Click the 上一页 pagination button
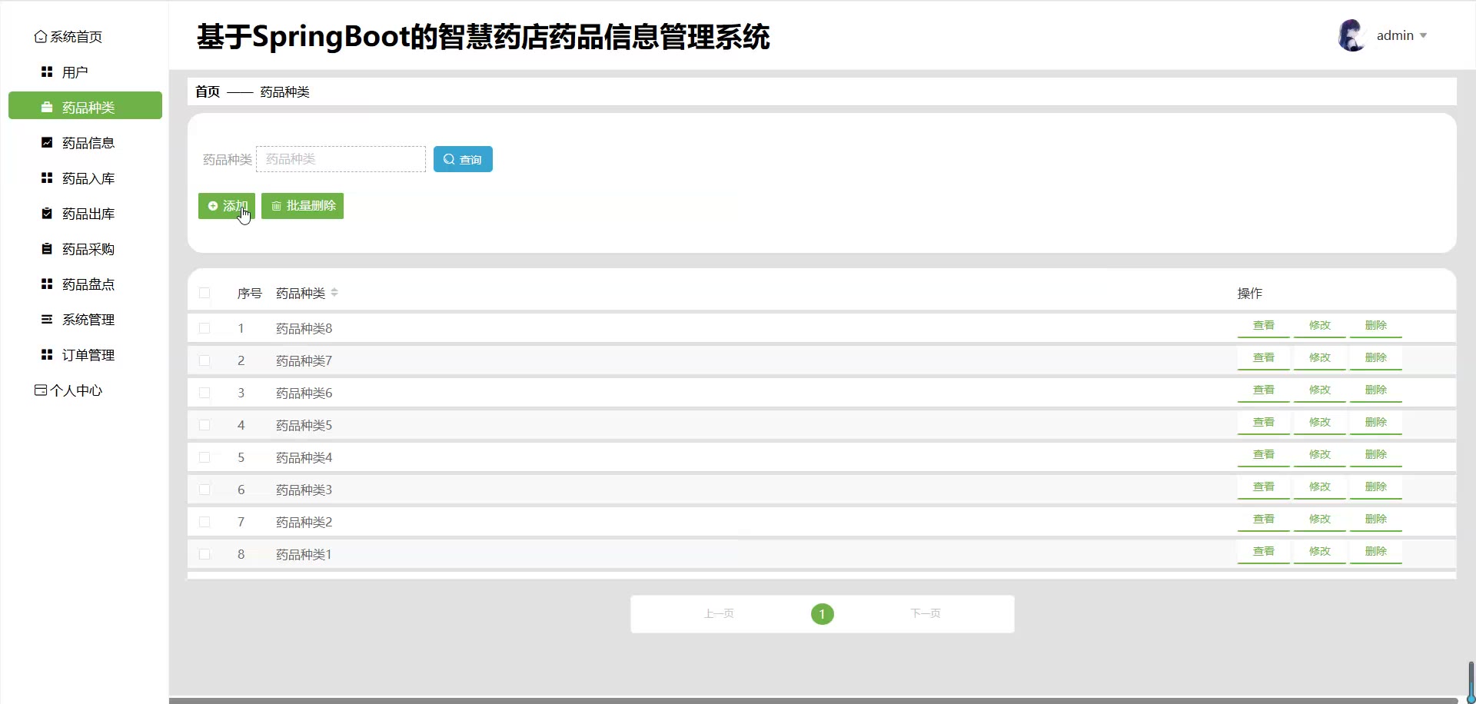 [x=719, y=613]
